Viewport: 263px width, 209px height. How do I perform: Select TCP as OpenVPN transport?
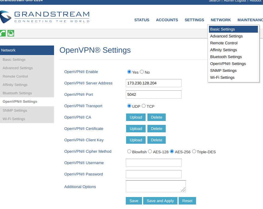click(144, 106)
